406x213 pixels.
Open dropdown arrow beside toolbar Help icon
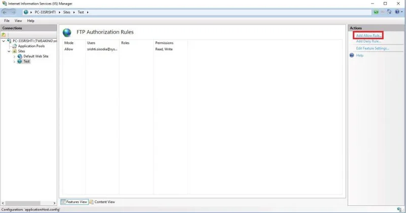point(402,12)
